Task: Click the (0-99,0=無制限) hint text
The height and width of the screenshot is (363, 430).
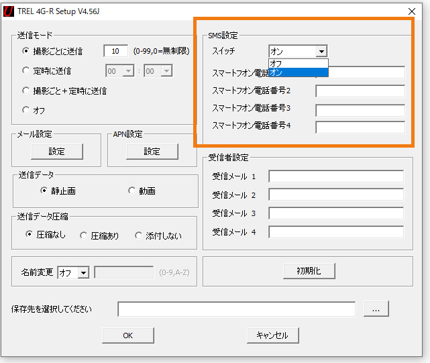Action: point(161,51)
